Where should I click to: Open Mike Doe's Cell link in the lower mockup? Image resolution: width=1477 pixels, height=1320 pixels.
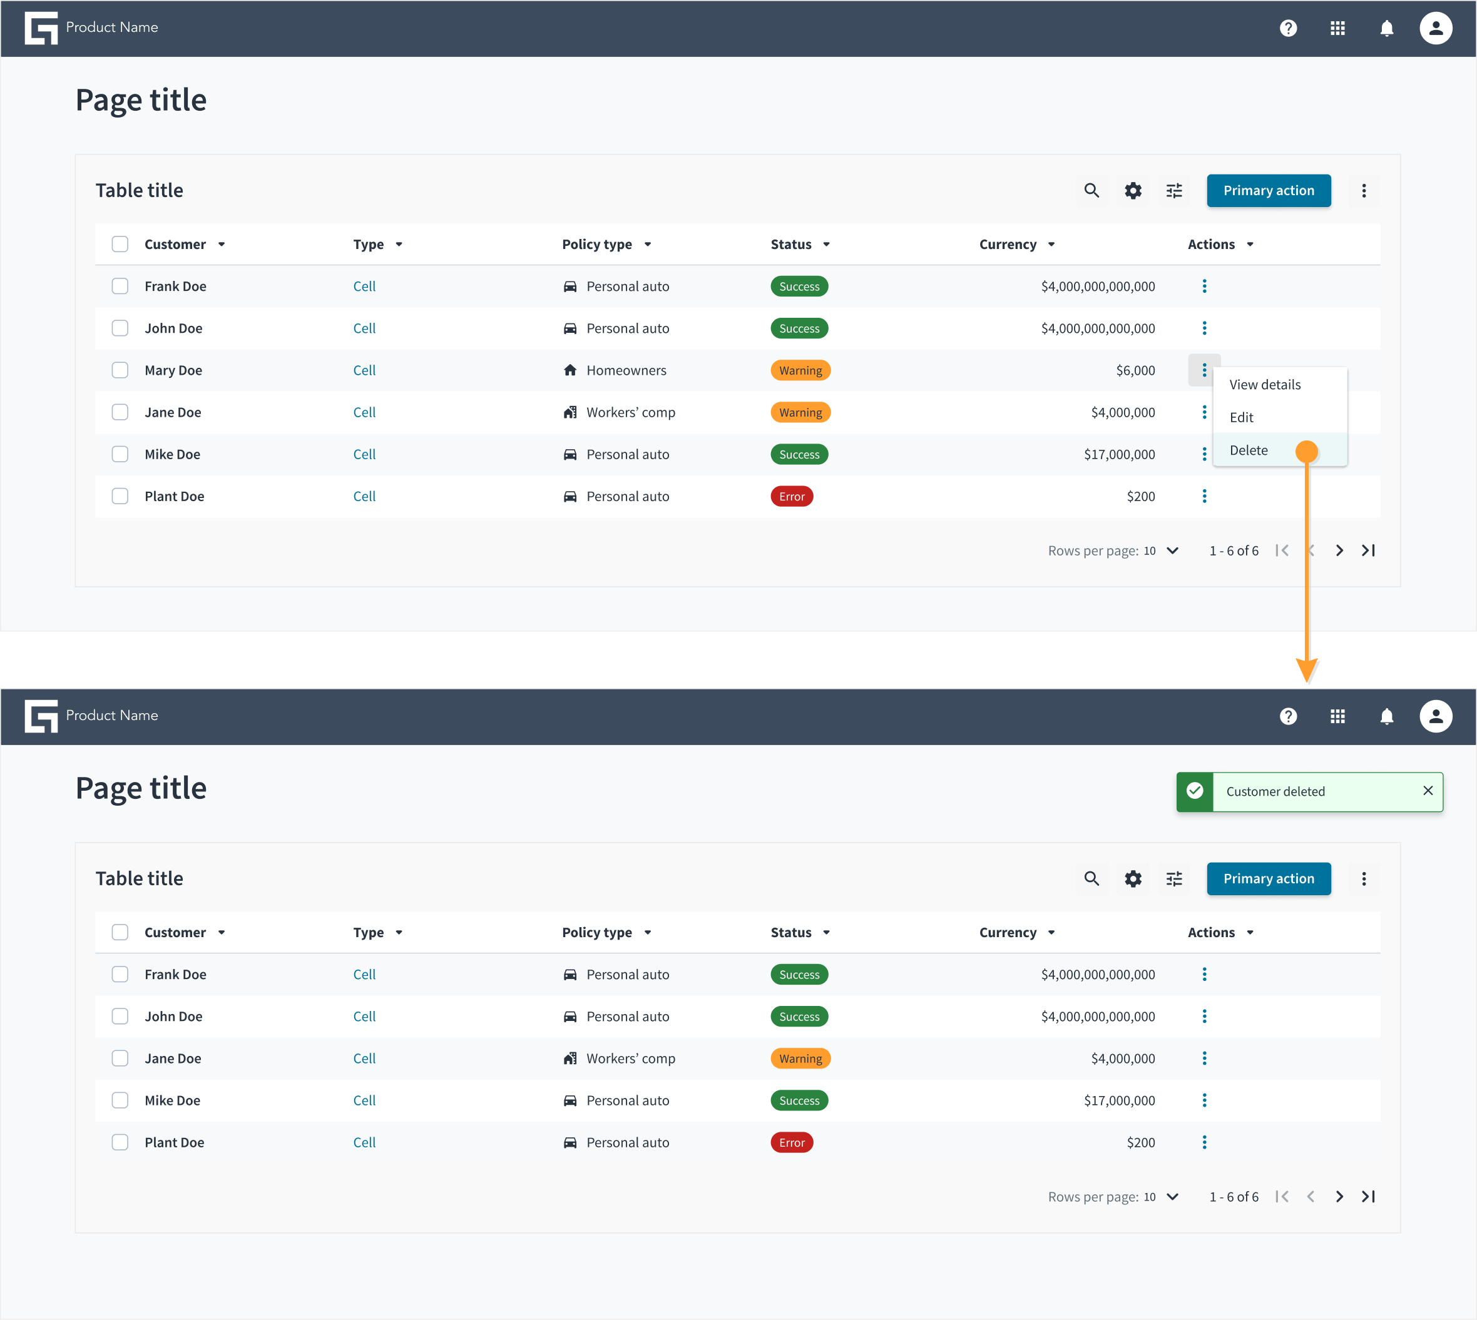(364, 1101)
